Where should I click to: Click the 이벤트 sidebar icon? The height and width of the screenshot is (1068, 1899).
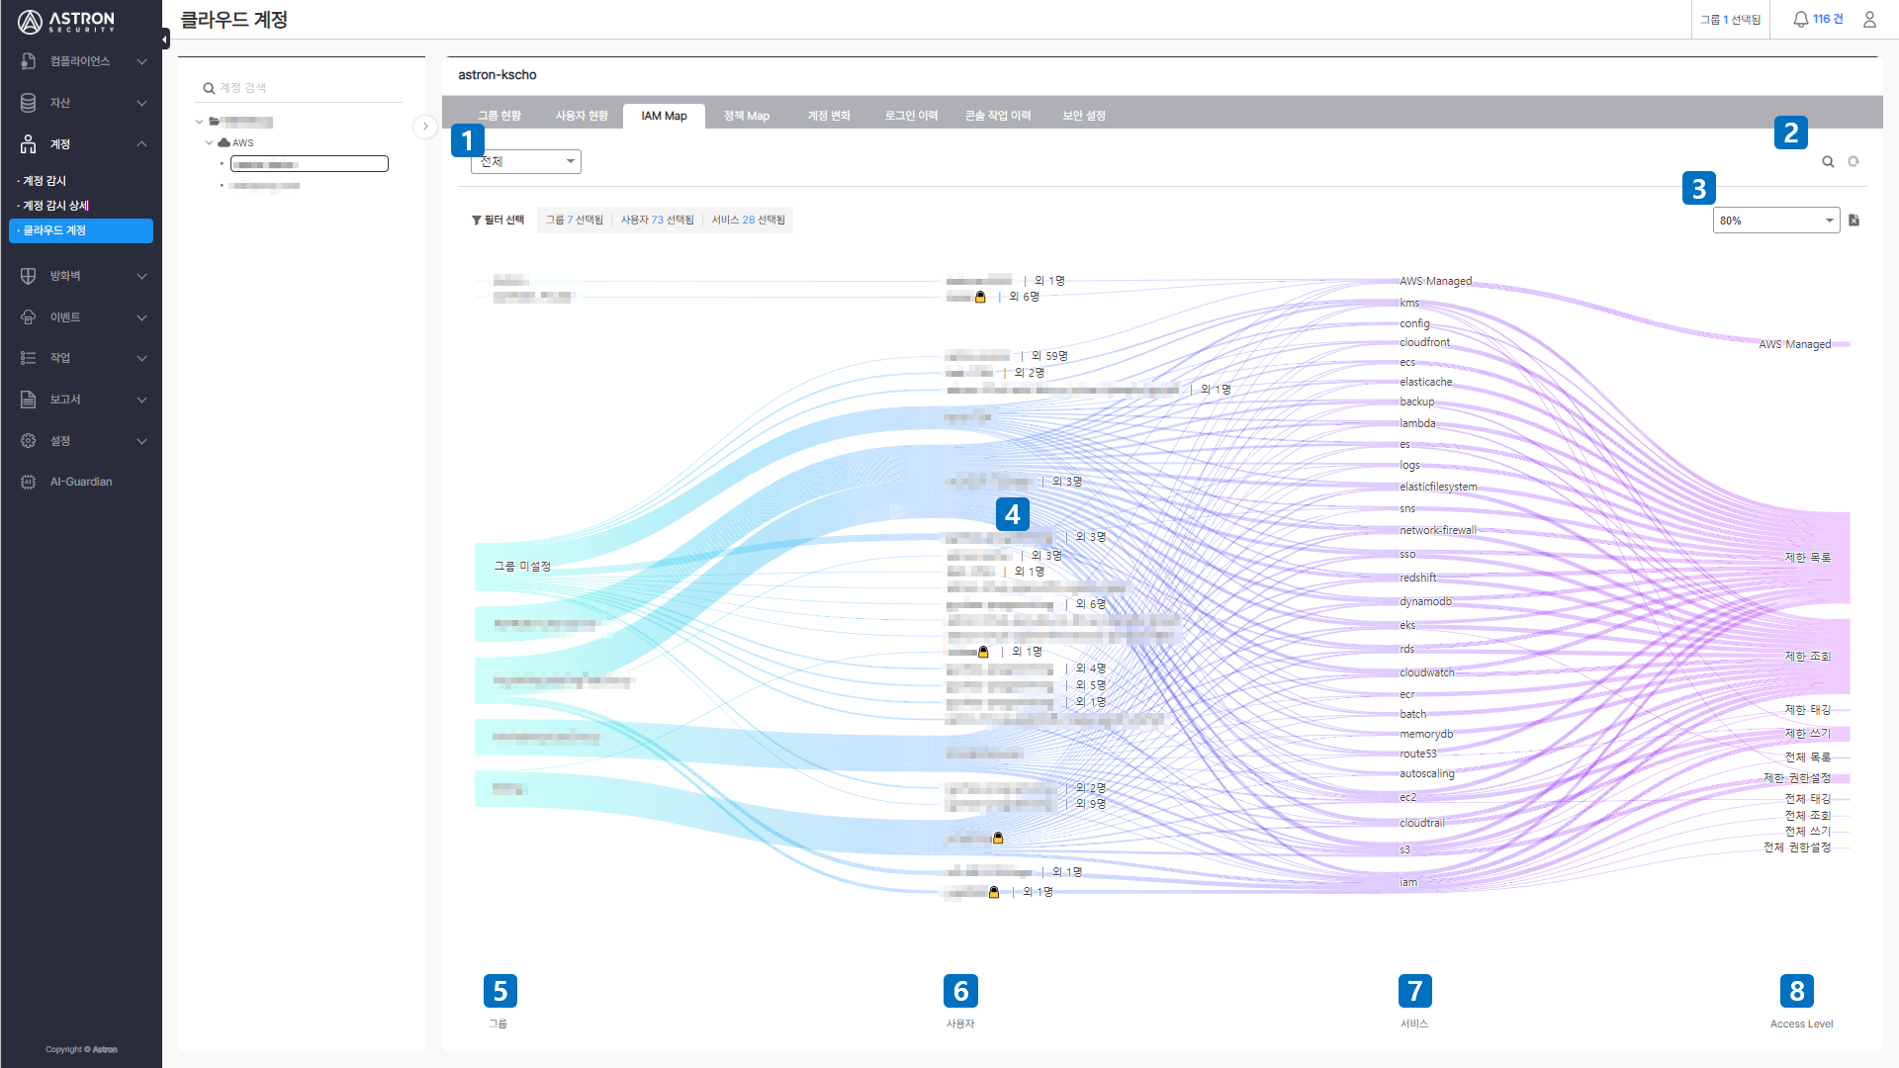[29, 317]
